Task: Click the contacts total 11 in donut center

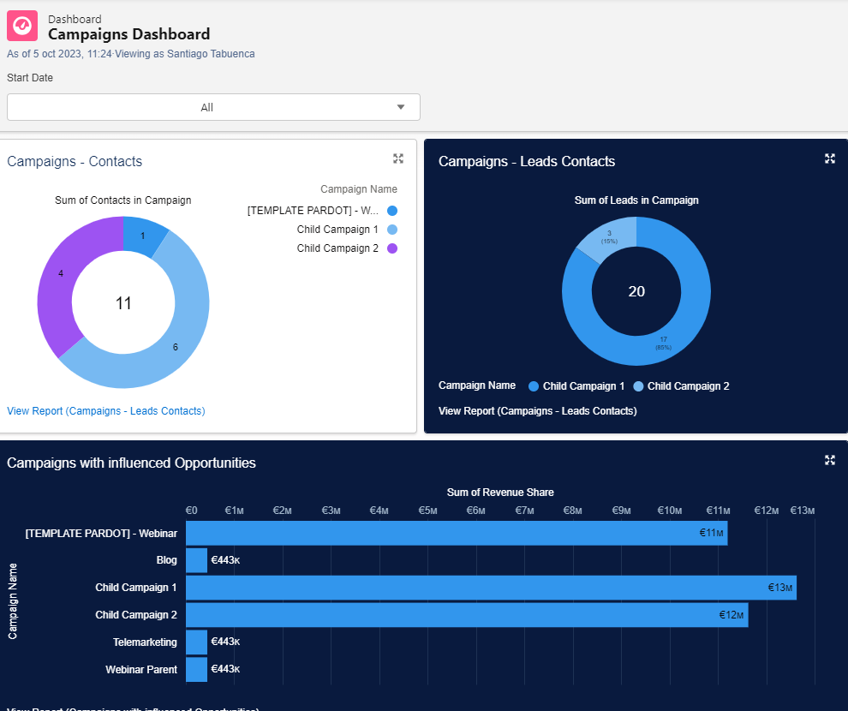Action: tap(123, 303)
